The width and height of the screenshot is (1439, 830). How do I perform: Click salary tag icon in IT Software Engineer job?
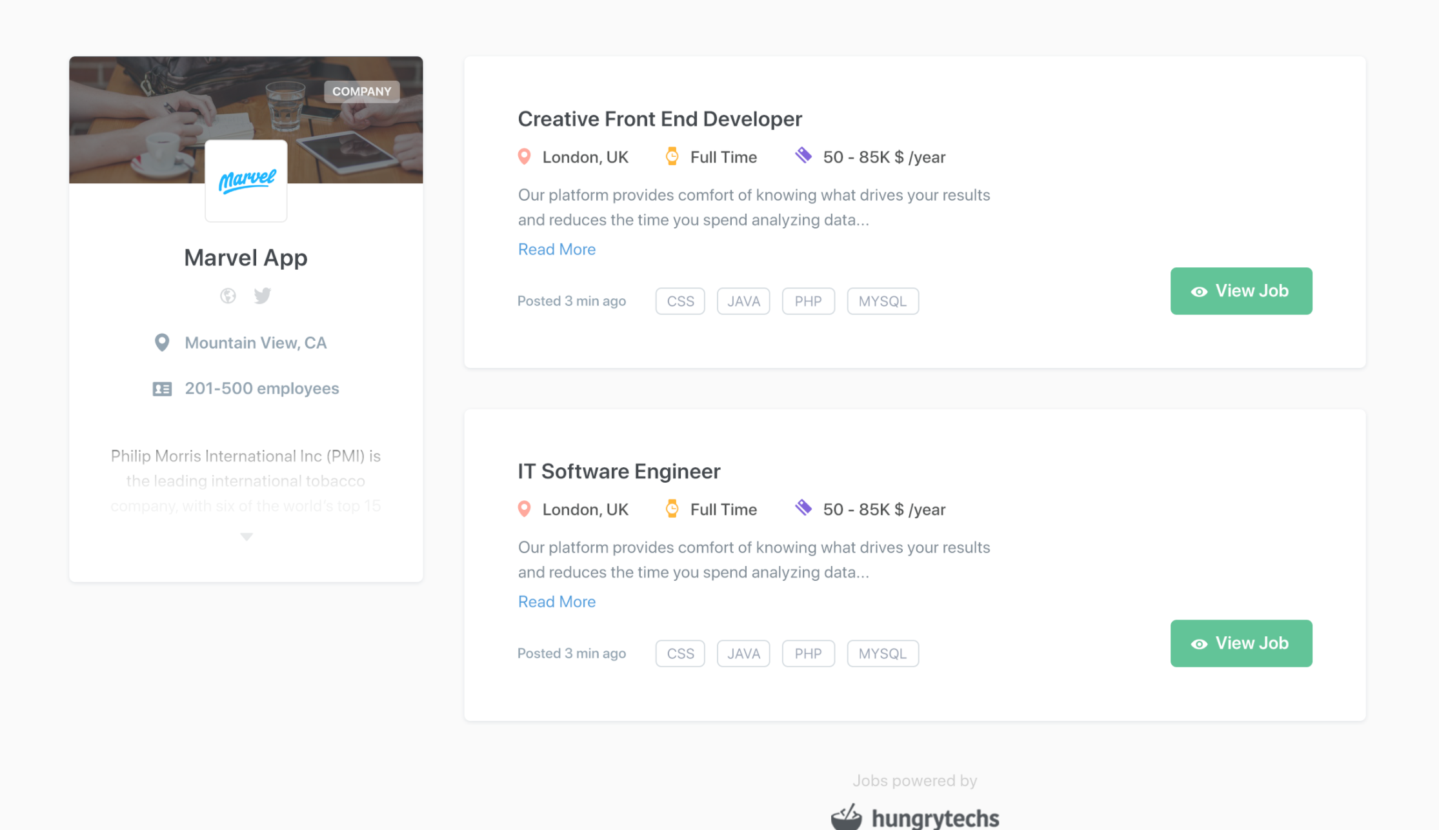(x=803, y=508)
